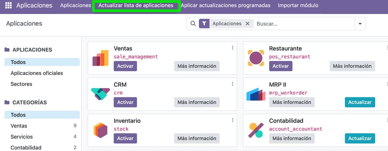The image size is (388, 151).
Task: Select the Servicios category
Action: pos(42,136)
